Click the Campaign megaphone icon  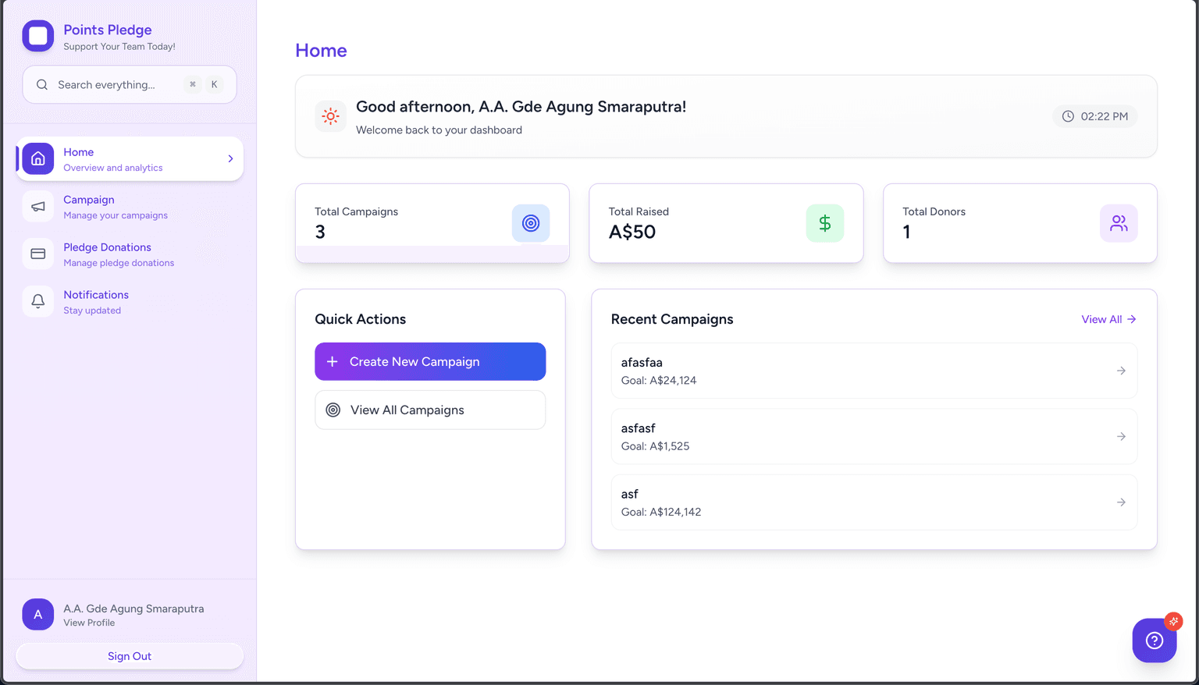37,207
